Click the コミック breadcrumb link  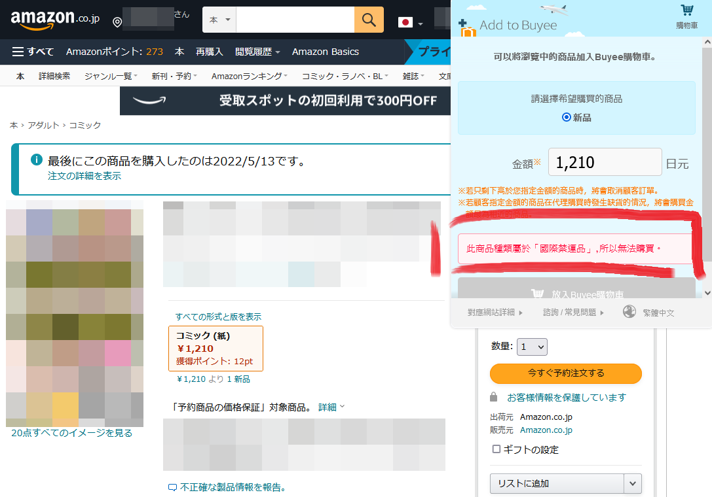click(x=85, y=125)
